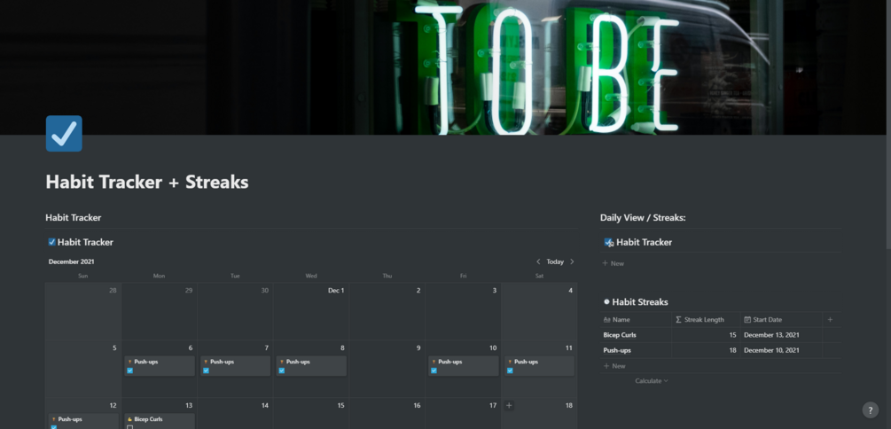Toggle Push-ups checkbox on December 12
Screen dimensions: 891x429
coord(54,426)
